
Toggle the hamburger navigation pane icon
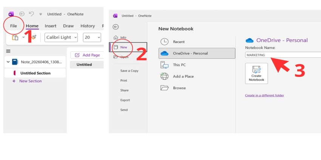click(8, 51)
